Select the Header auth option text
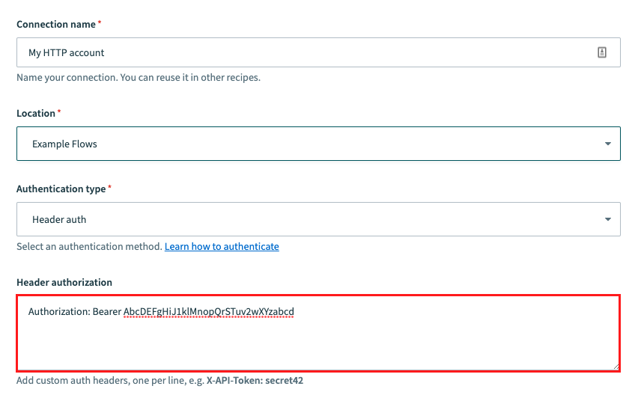This screenshot has height=395, width=641. click(x=59, y=220)
